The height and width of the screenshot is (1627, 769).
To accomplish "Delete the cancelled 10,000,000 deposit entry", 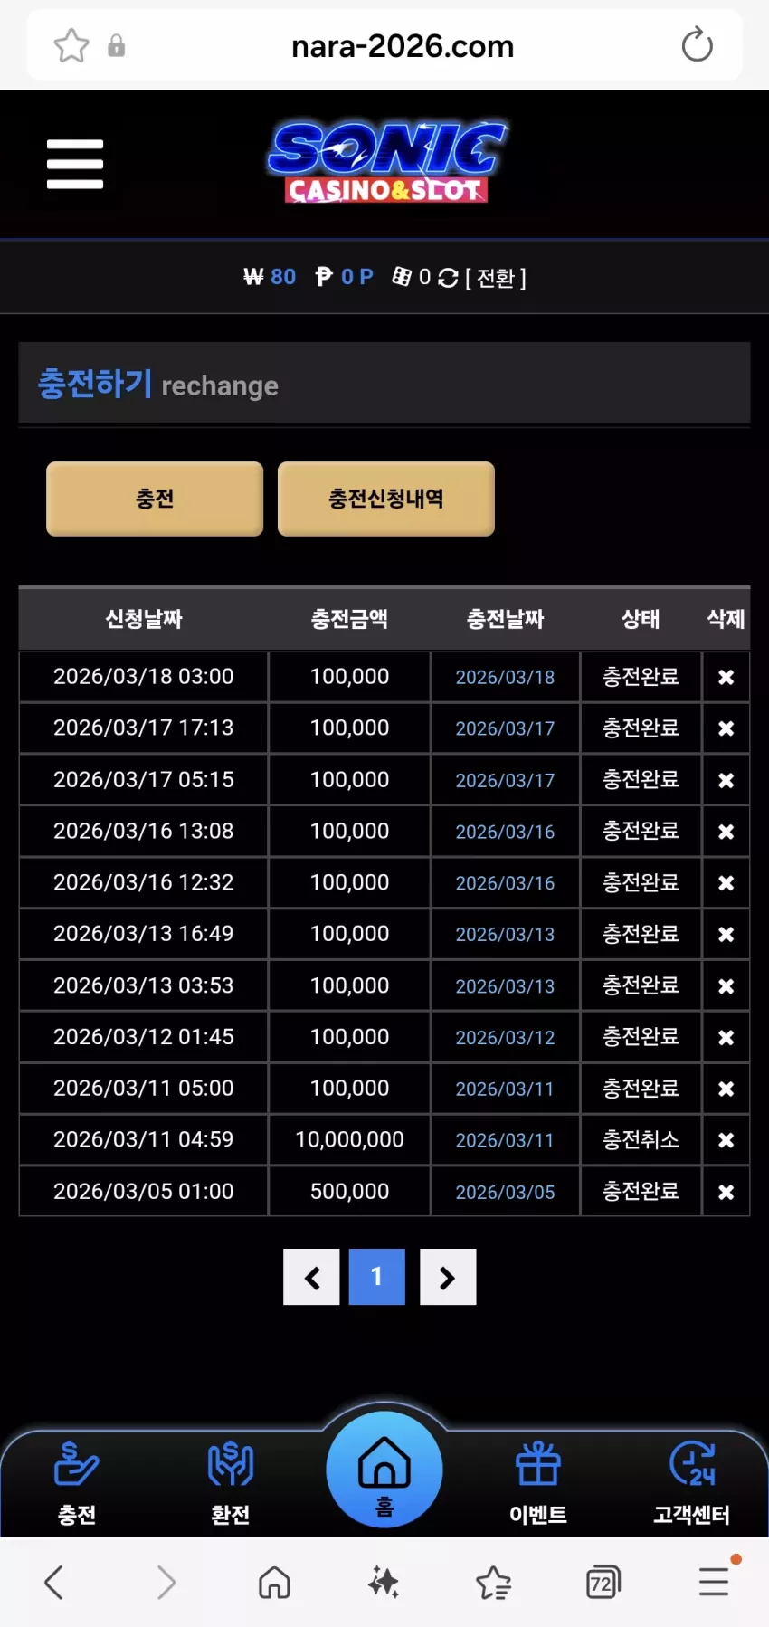I will tap(726, 1140).
